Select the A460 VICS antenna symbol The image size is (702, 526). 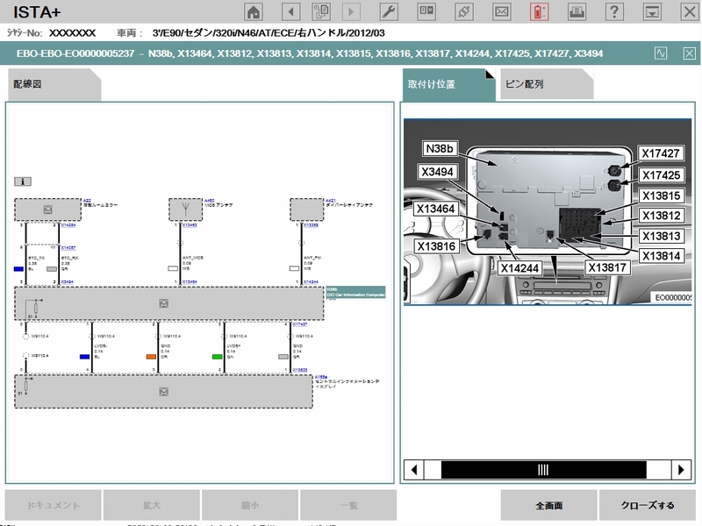185,210
